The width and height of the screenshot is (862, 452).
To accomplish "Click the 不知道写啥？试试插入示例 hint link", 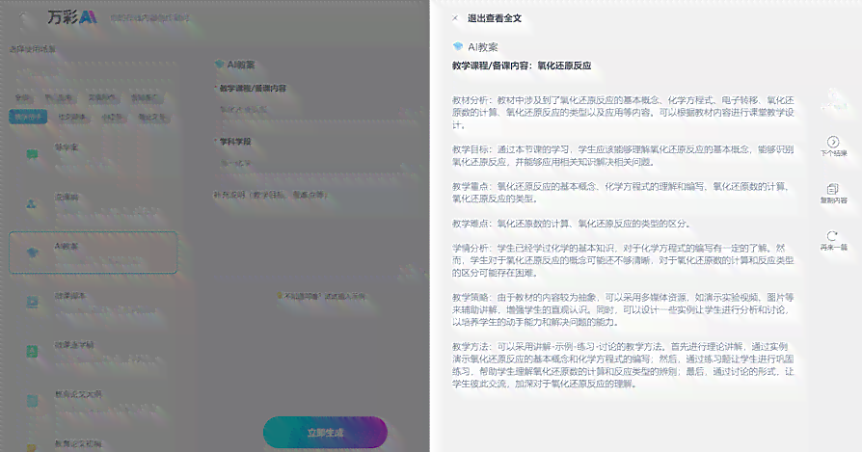I will (322, 296).
